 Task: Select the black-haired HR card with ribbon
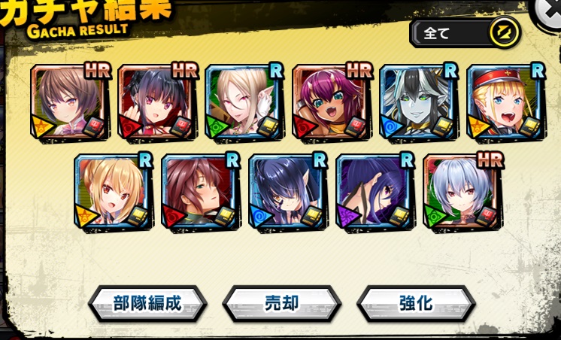click(158, 103)
